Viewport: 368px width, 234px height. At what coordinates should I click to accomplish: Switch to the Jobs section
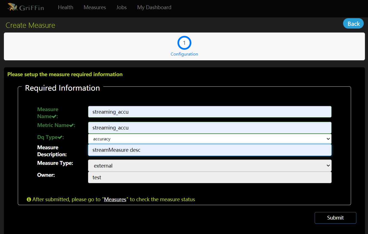(x=121, y=7)
